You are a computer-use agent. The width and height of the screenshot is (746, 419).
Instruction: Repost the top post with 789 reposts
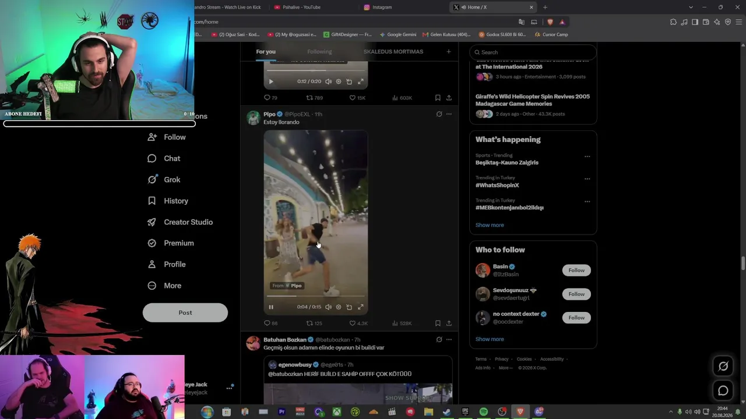(315, 98)
